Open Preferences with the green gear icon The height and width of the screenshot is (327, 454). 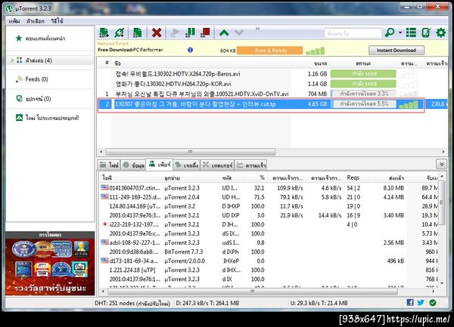pos(441,32)
